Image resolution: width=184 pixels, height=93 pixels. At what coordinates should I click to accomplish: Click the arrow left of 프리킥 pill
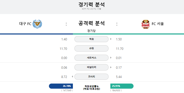coord(72,77)
